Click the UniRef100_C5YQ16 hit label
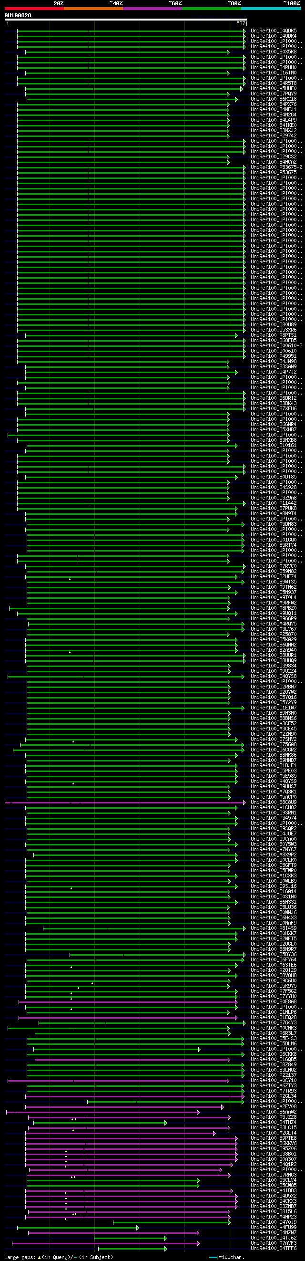Screen dimensions: 305x1261 tap(274, 698)
